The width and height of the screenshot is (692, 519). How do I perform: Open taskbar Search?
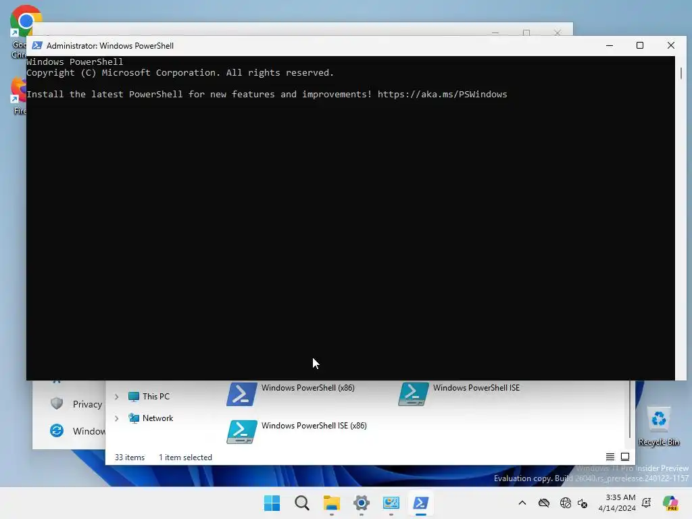302,503
